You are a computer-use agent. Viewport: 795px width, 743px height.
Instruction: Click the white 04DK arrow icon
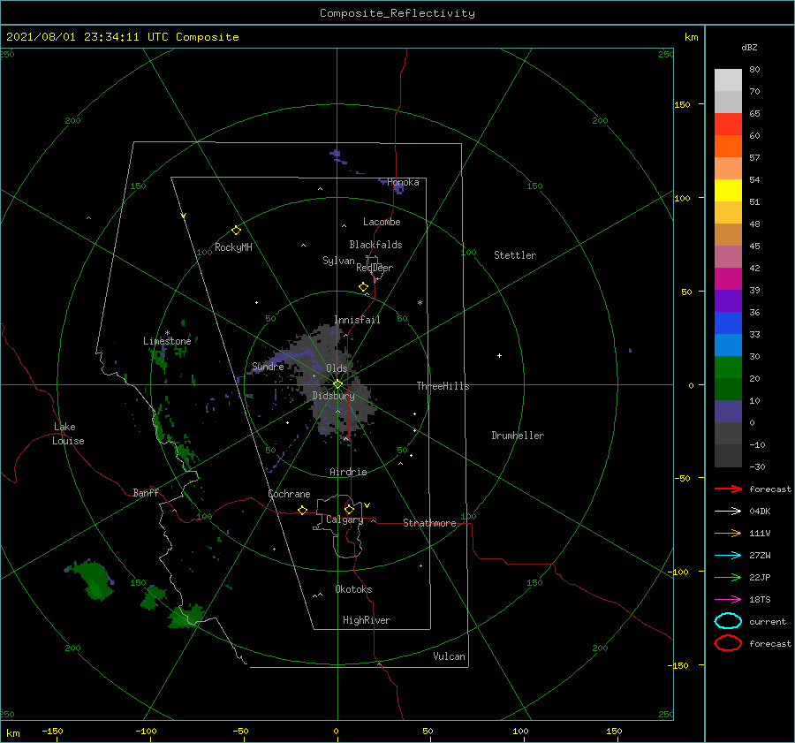click(728, 511)
